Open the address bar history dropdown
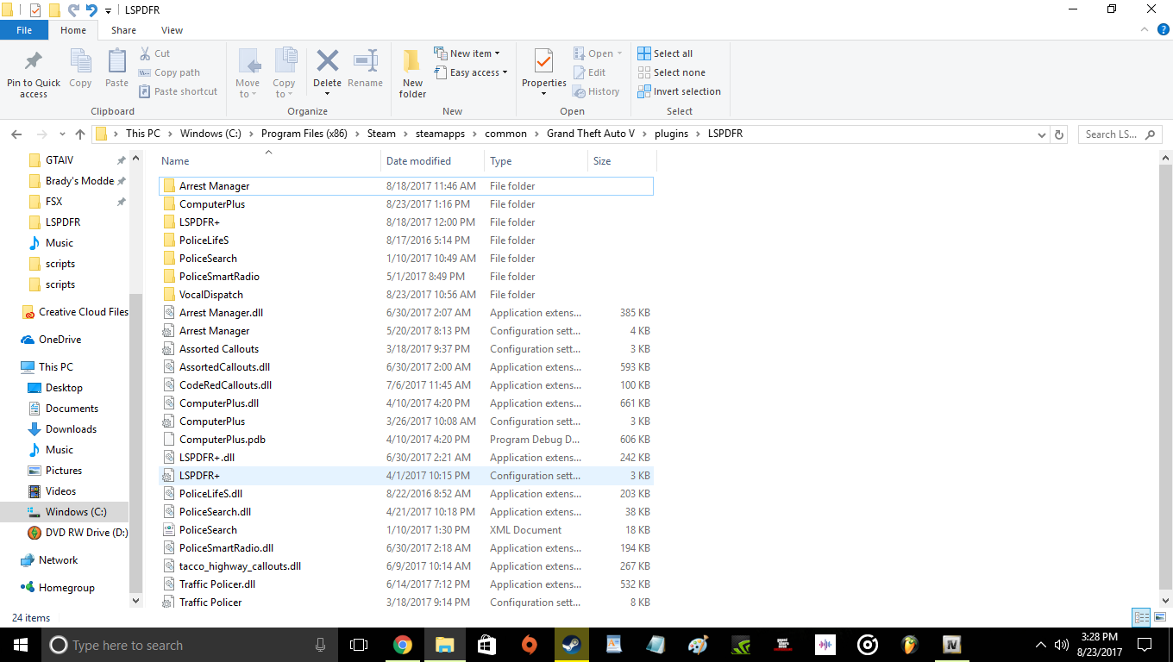 click(1041, 134)
